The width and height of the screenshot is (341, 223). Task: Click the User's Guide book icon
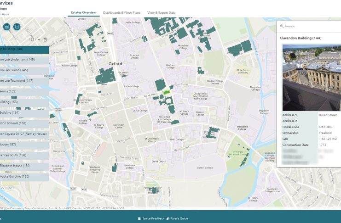click(168, 218)
